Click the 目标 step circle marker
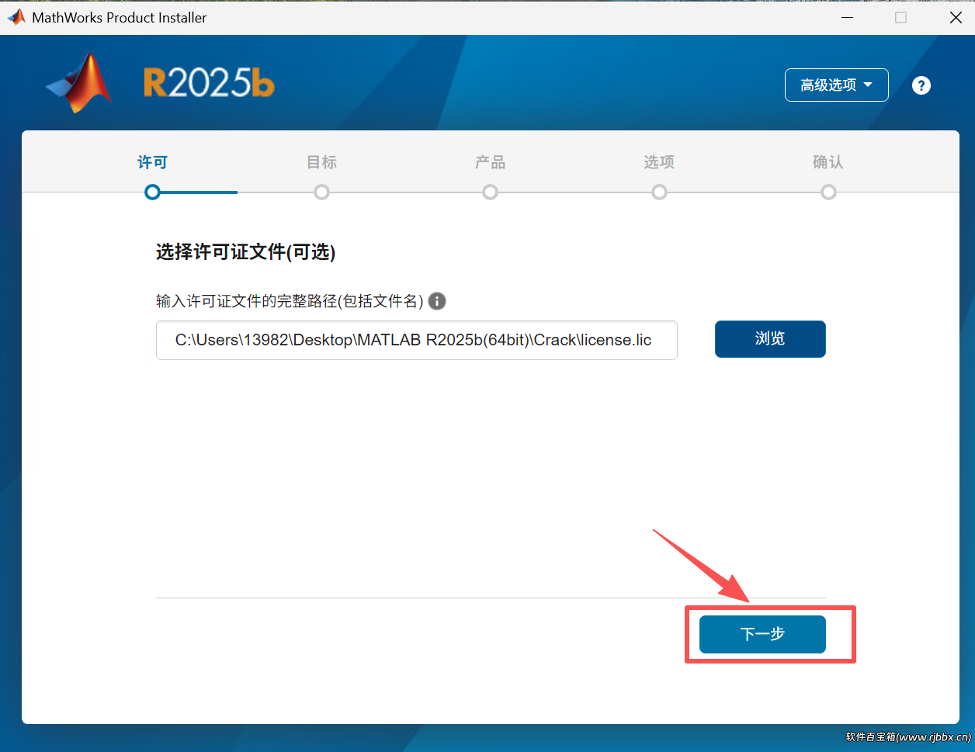Image resolution: width=975 pixels, height=752 pixels. click(x=321, y=192)
